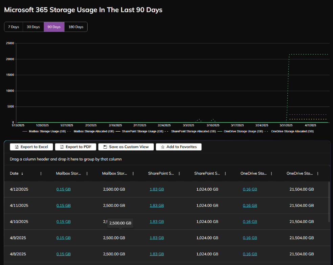Open 0.15 GB mailbox usage for 4/10/2025
This screenshot has height=265, width=333.
click(64, 222)
